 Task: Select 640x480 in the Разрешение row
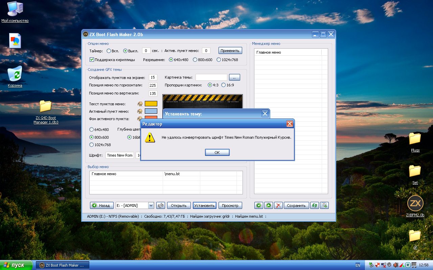[171, 60]
